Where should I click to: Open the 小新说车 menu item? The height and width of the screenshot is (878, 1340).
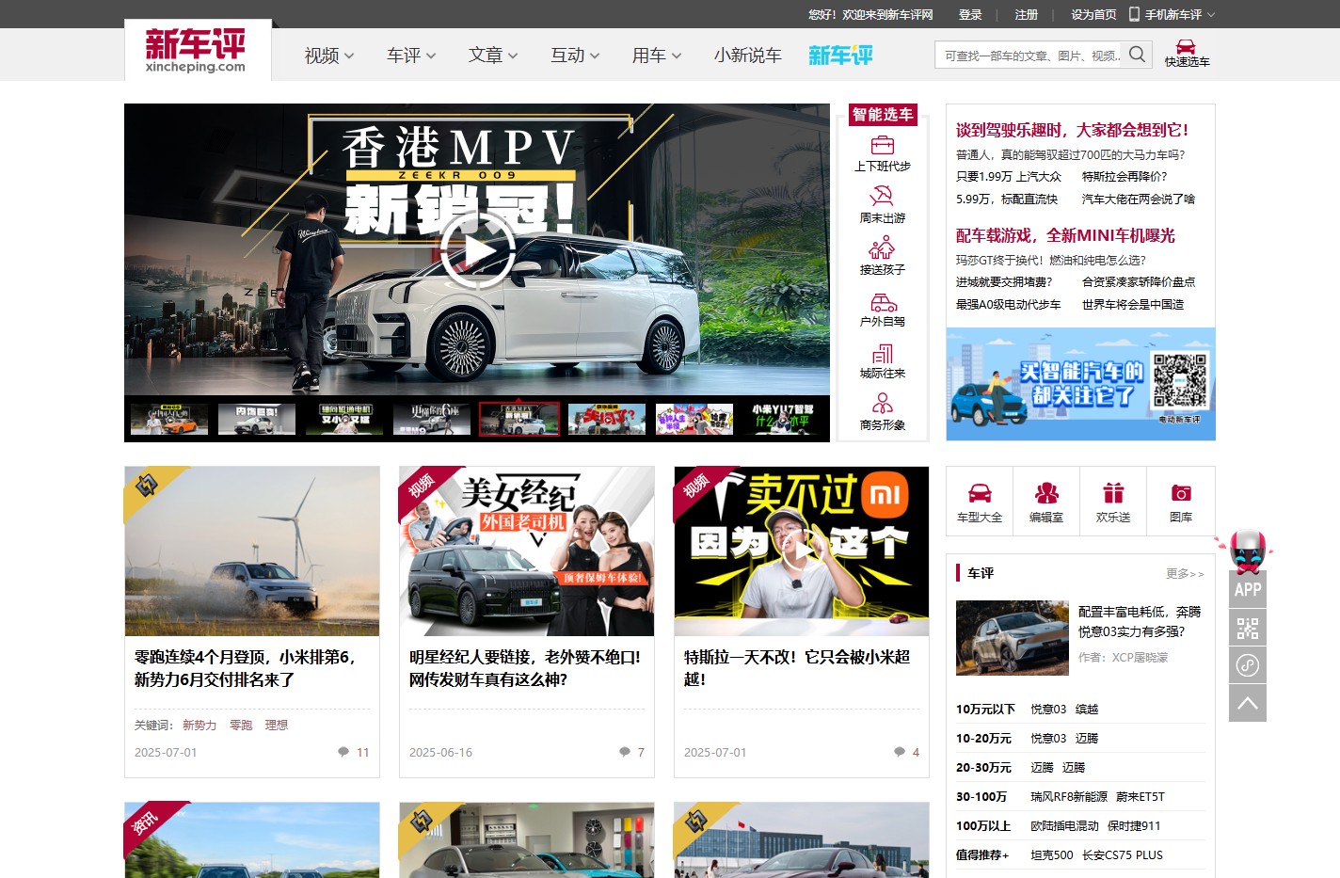(747, 56)
